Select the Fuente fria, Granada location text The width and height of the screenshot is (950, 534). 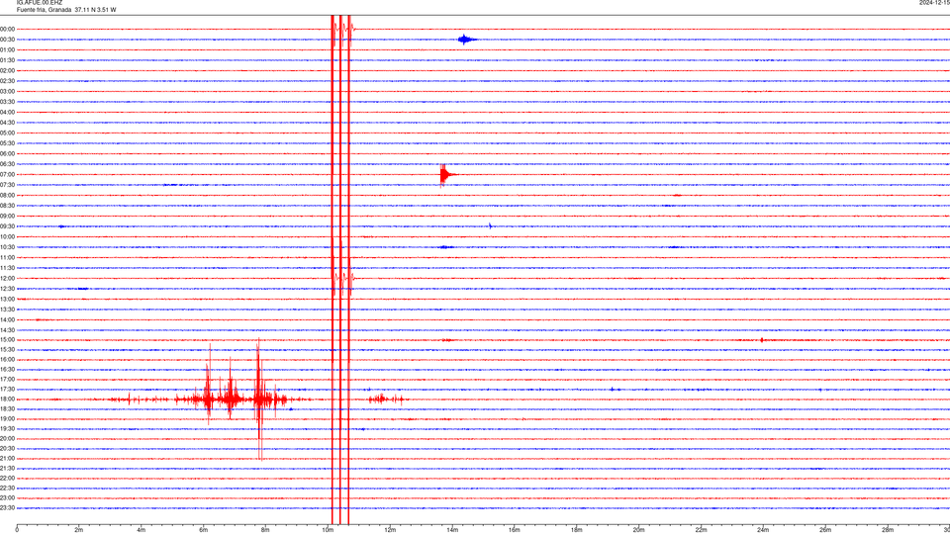pyautogui.click(x=45, y=10)
